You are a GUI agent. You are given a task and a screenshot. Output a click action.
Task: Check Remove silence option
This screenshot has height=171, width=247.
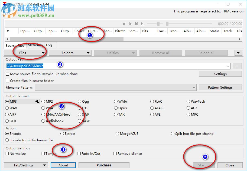coord(115,153)
